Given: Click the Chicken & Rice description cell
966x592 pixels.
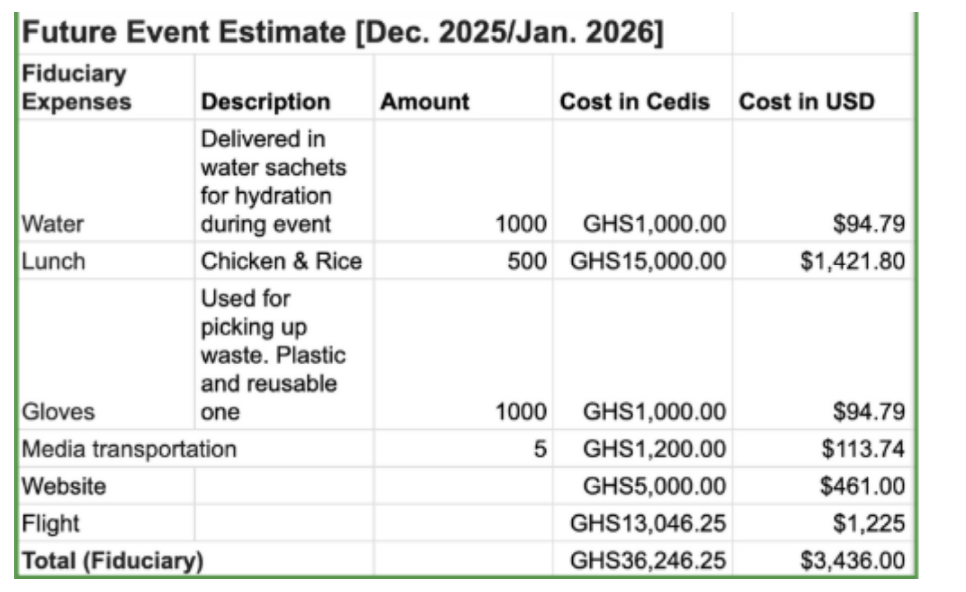Looking at the screenshot, I should click(x=281, y=261).
